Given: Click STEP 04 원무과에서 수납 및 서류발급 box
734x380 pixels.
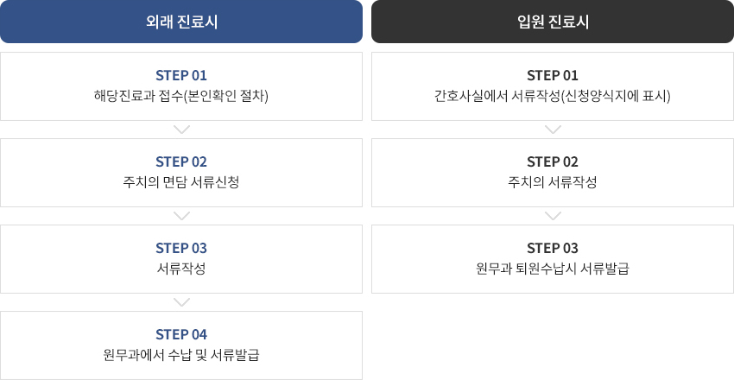Looking at the screenshot, I should point(181,345).
